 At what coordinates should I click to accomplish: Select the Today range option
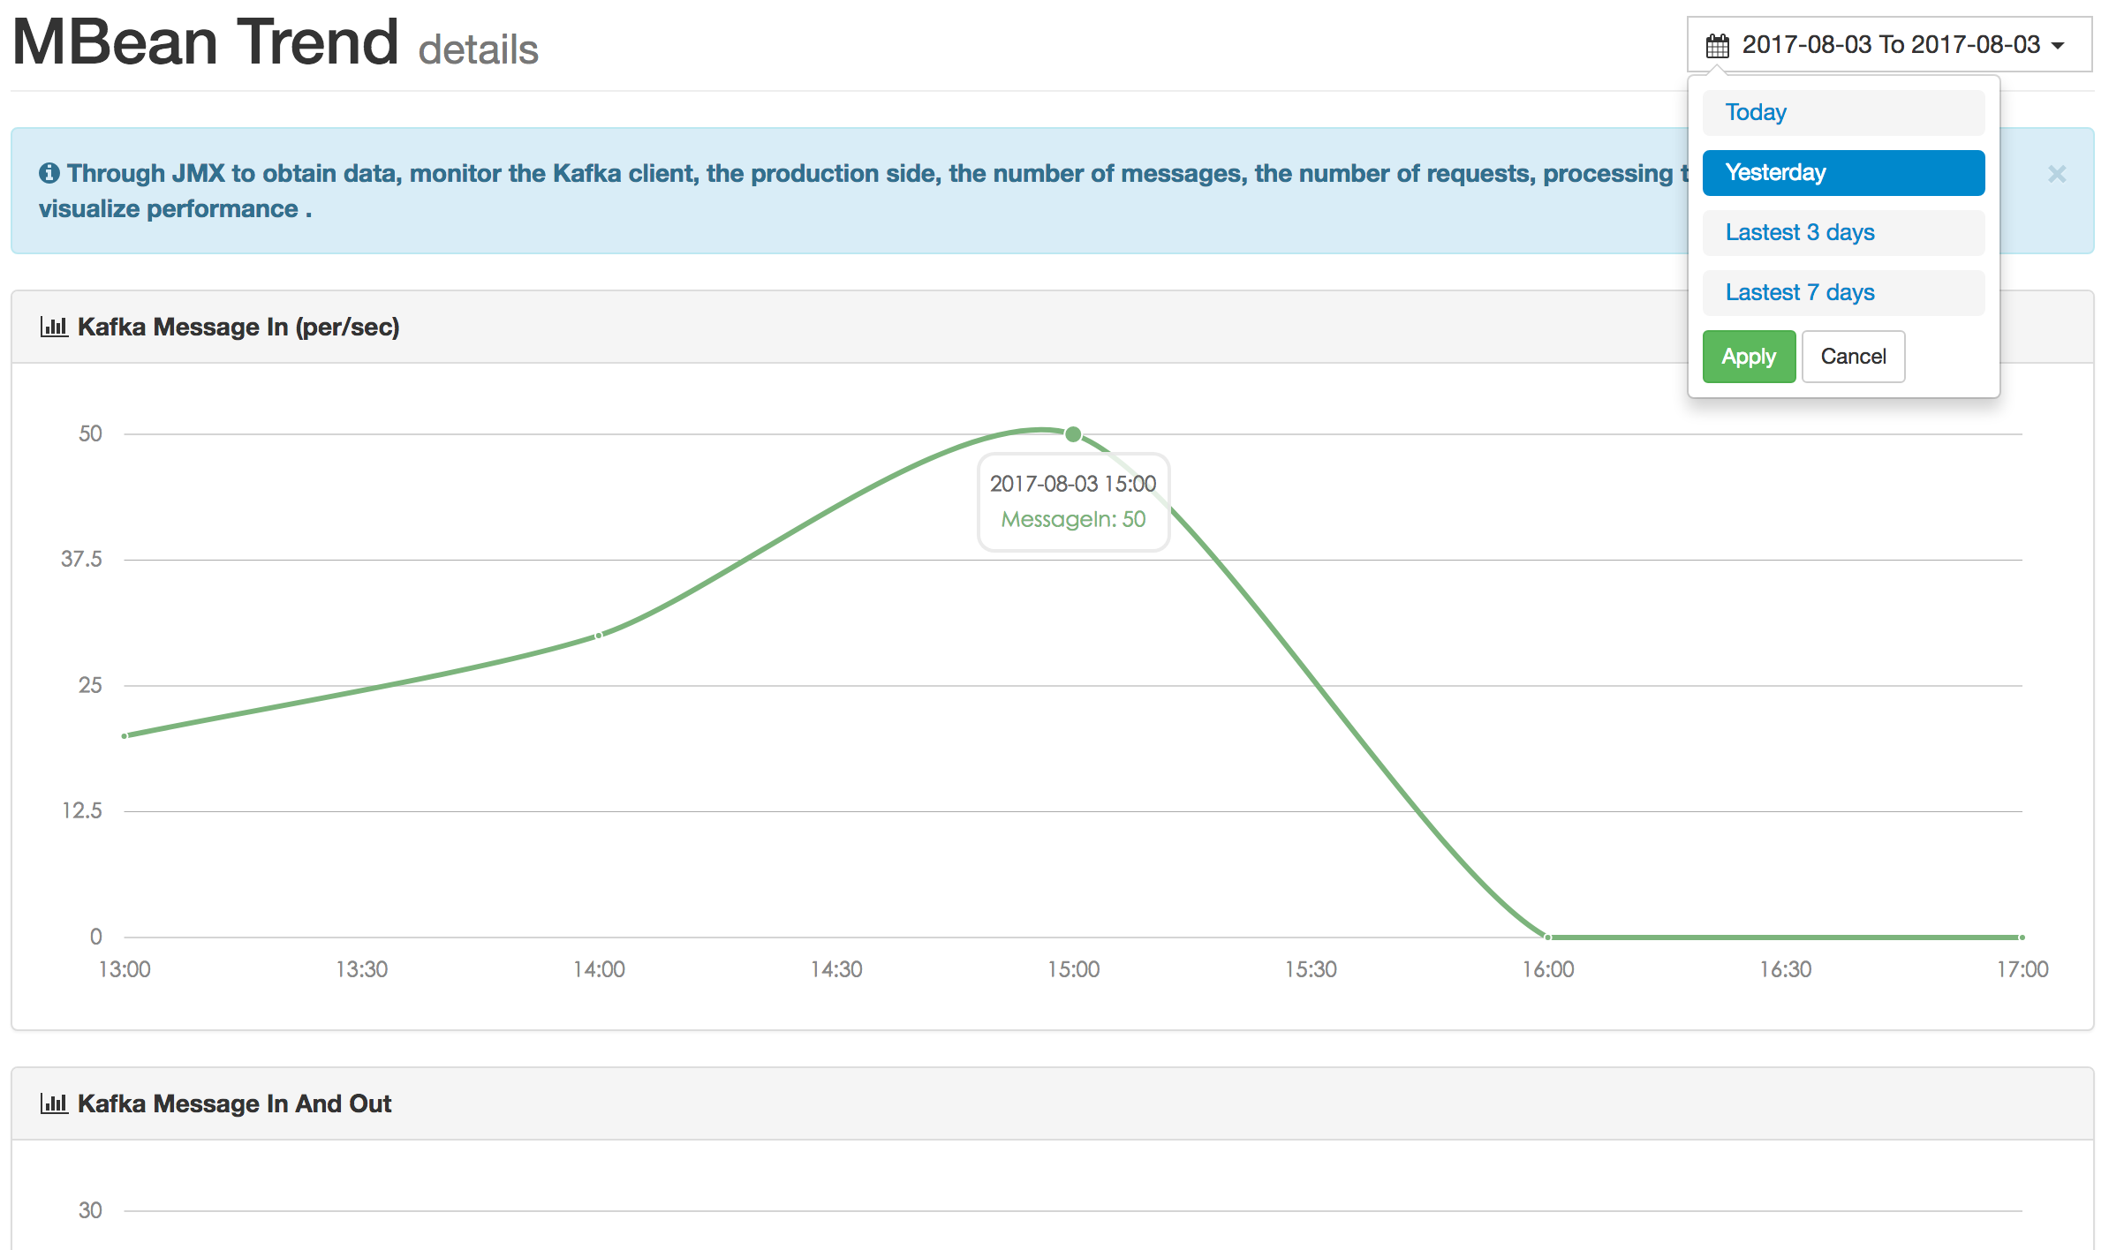(x=1843, y=113)
